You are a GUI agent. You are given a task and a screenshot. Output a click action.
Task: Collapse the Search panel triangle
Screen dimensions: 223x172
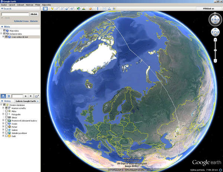(2, 9)
